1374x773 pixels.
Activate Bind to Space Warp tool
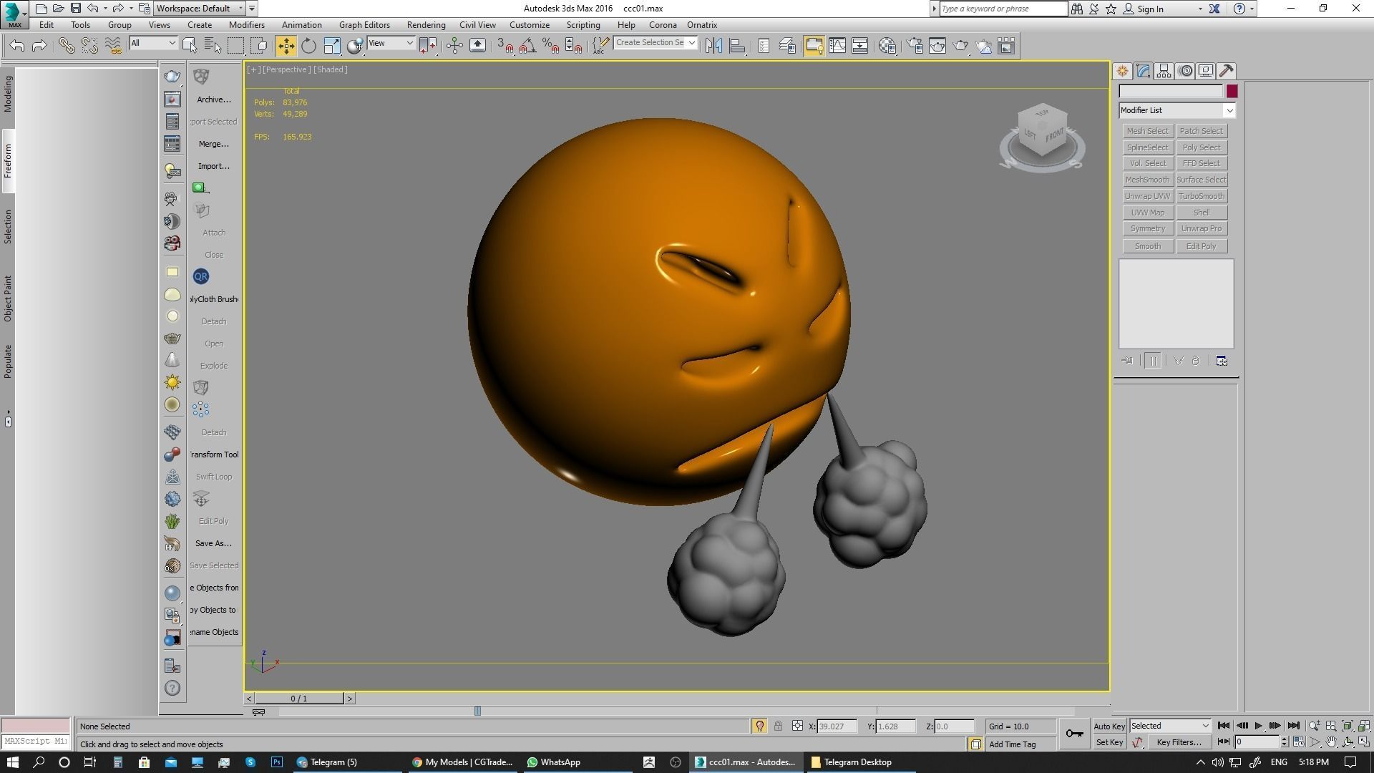click(x=113, y=46)
